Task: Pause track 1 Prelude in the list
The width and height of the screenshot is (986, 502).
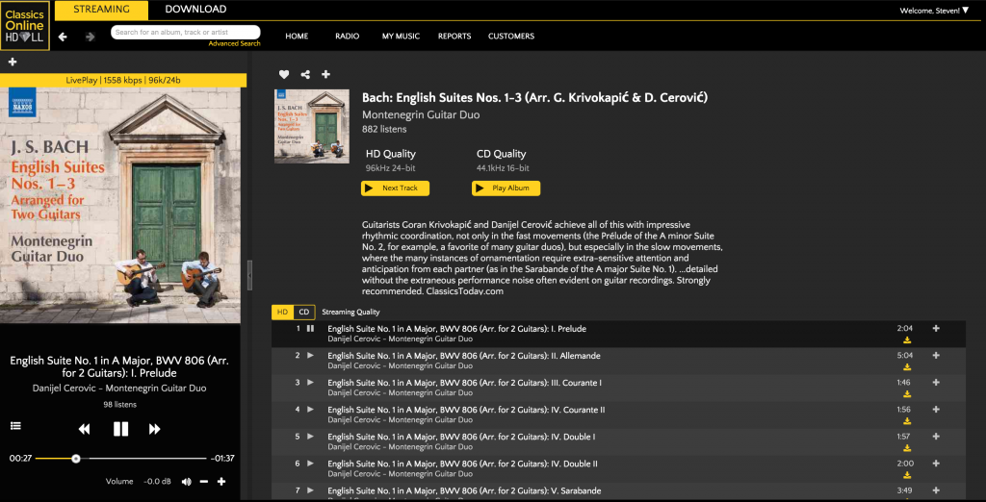Action: tap(310, 328)
